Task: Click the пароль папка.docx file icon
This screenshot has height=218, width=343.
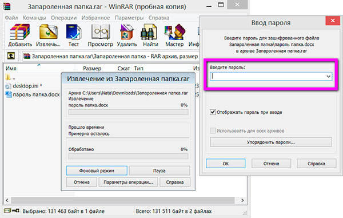Action: coord(9,94)
